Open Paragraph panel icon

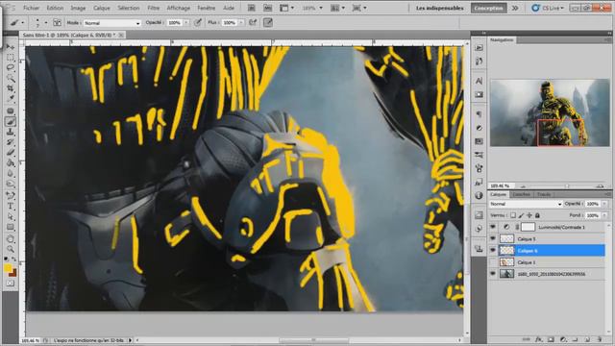point(479,114)
